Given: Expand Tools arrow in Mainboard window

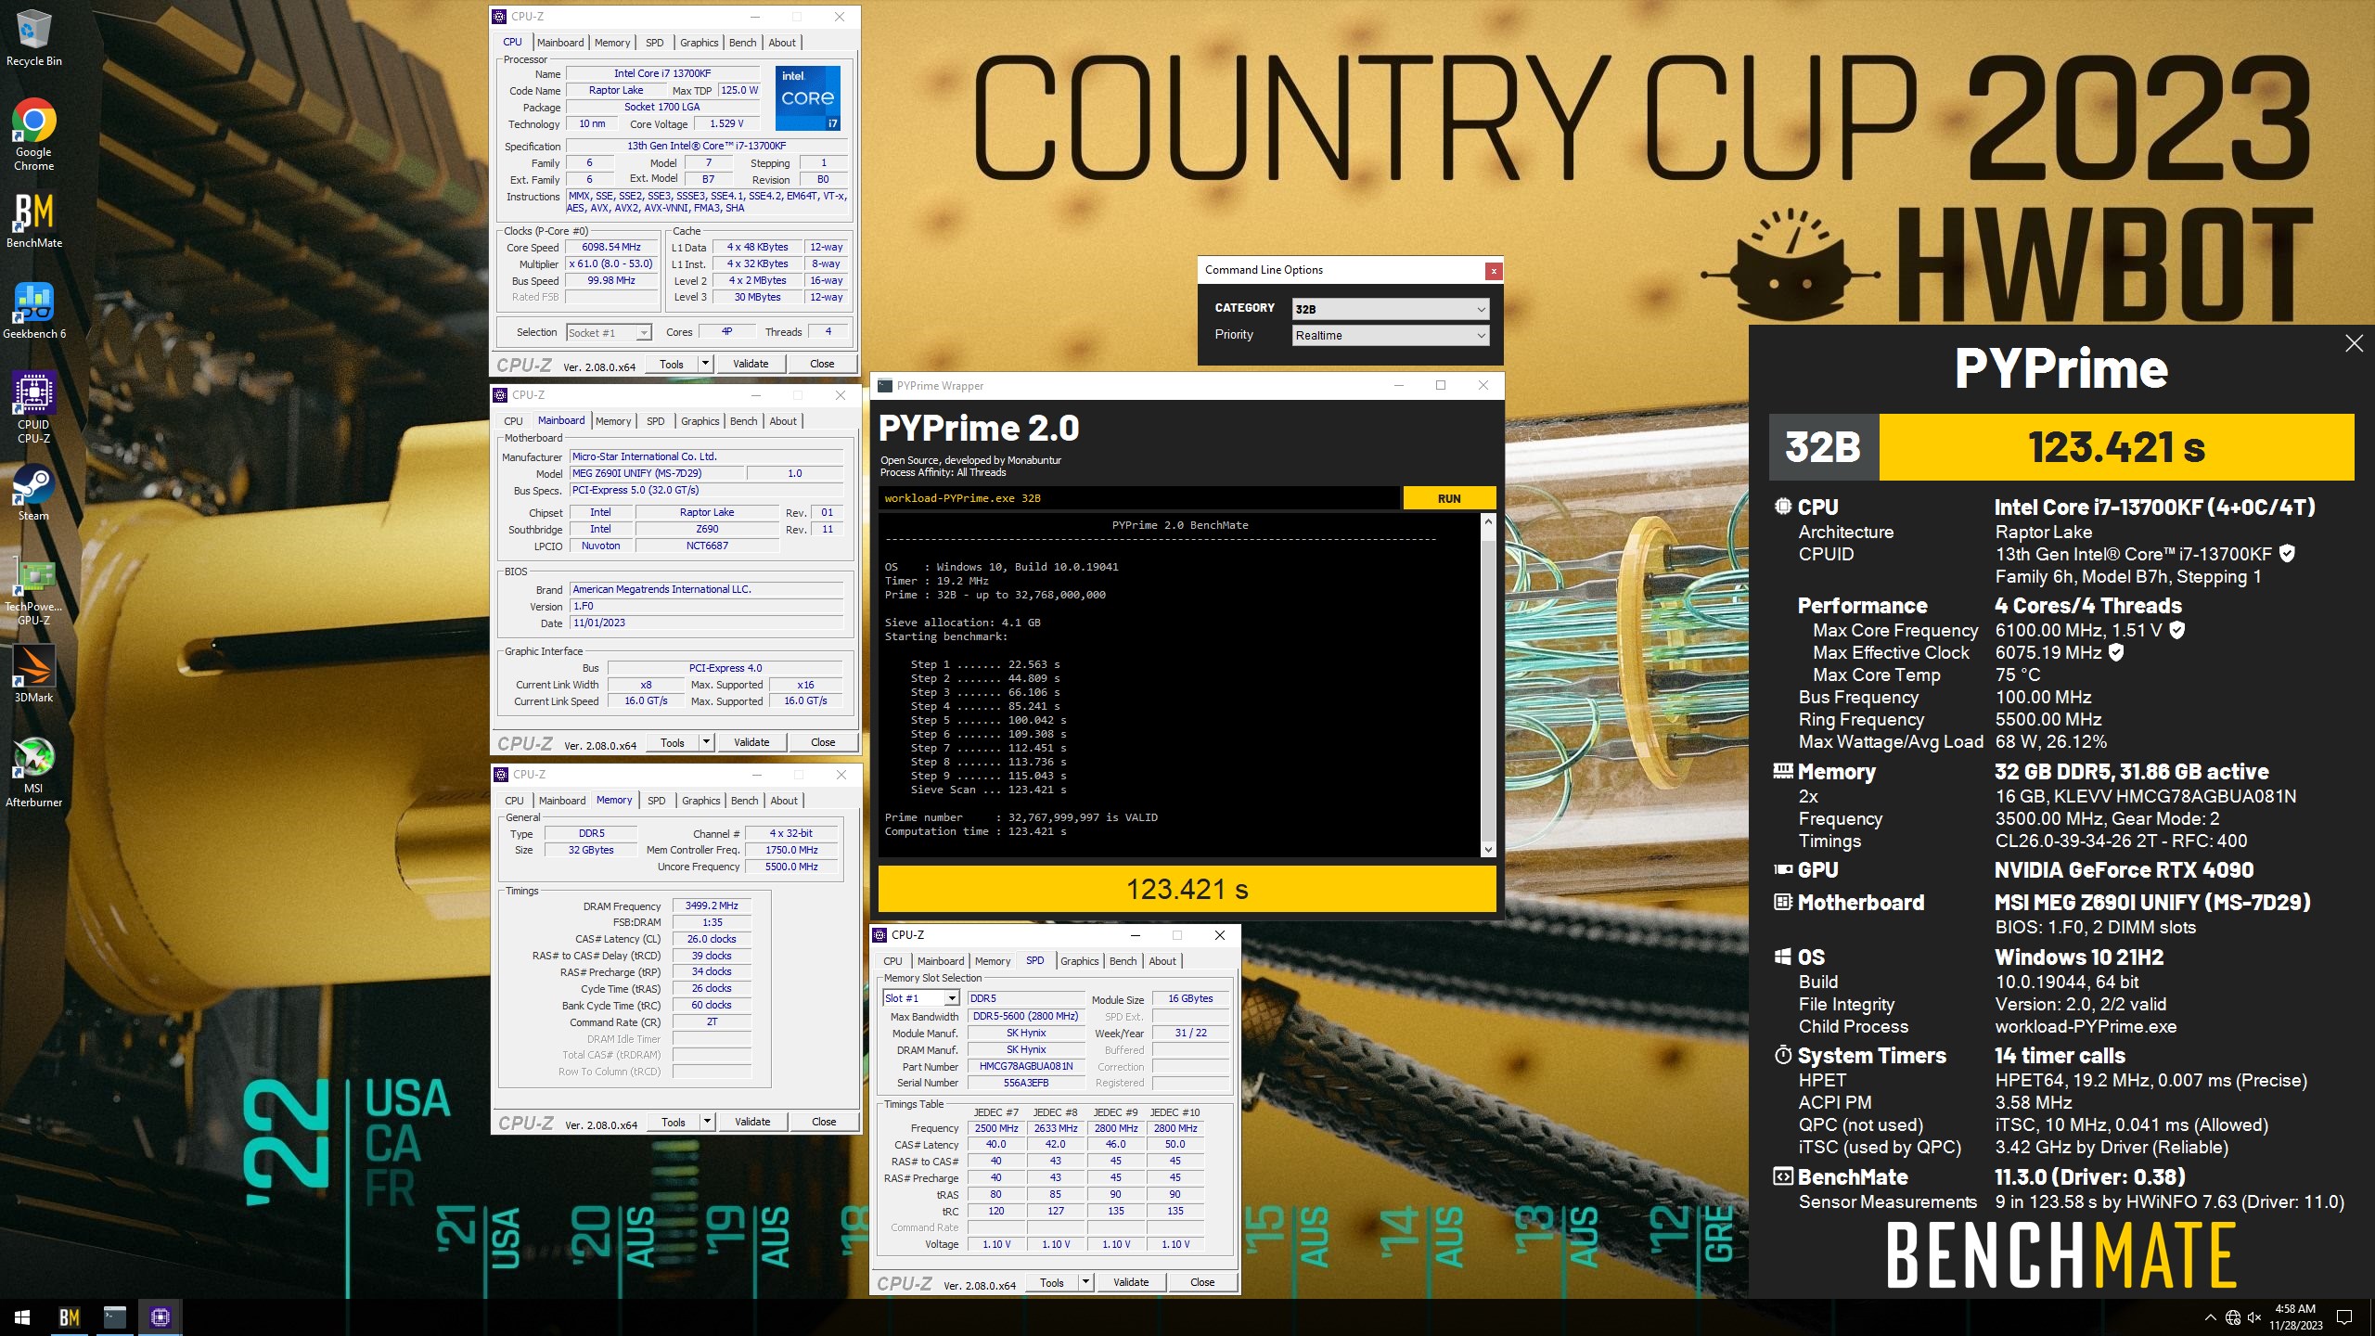Looking at the screenshot, I should pos(707,742).
